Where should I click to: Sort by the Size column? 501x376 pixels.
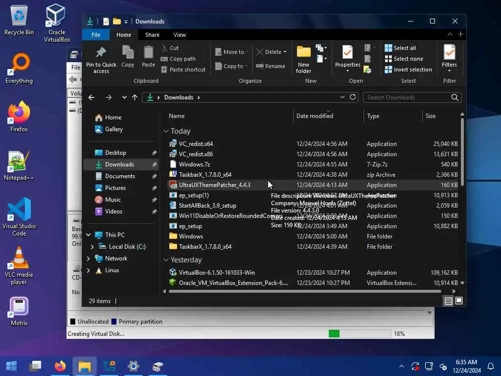(x=431, y=116)
